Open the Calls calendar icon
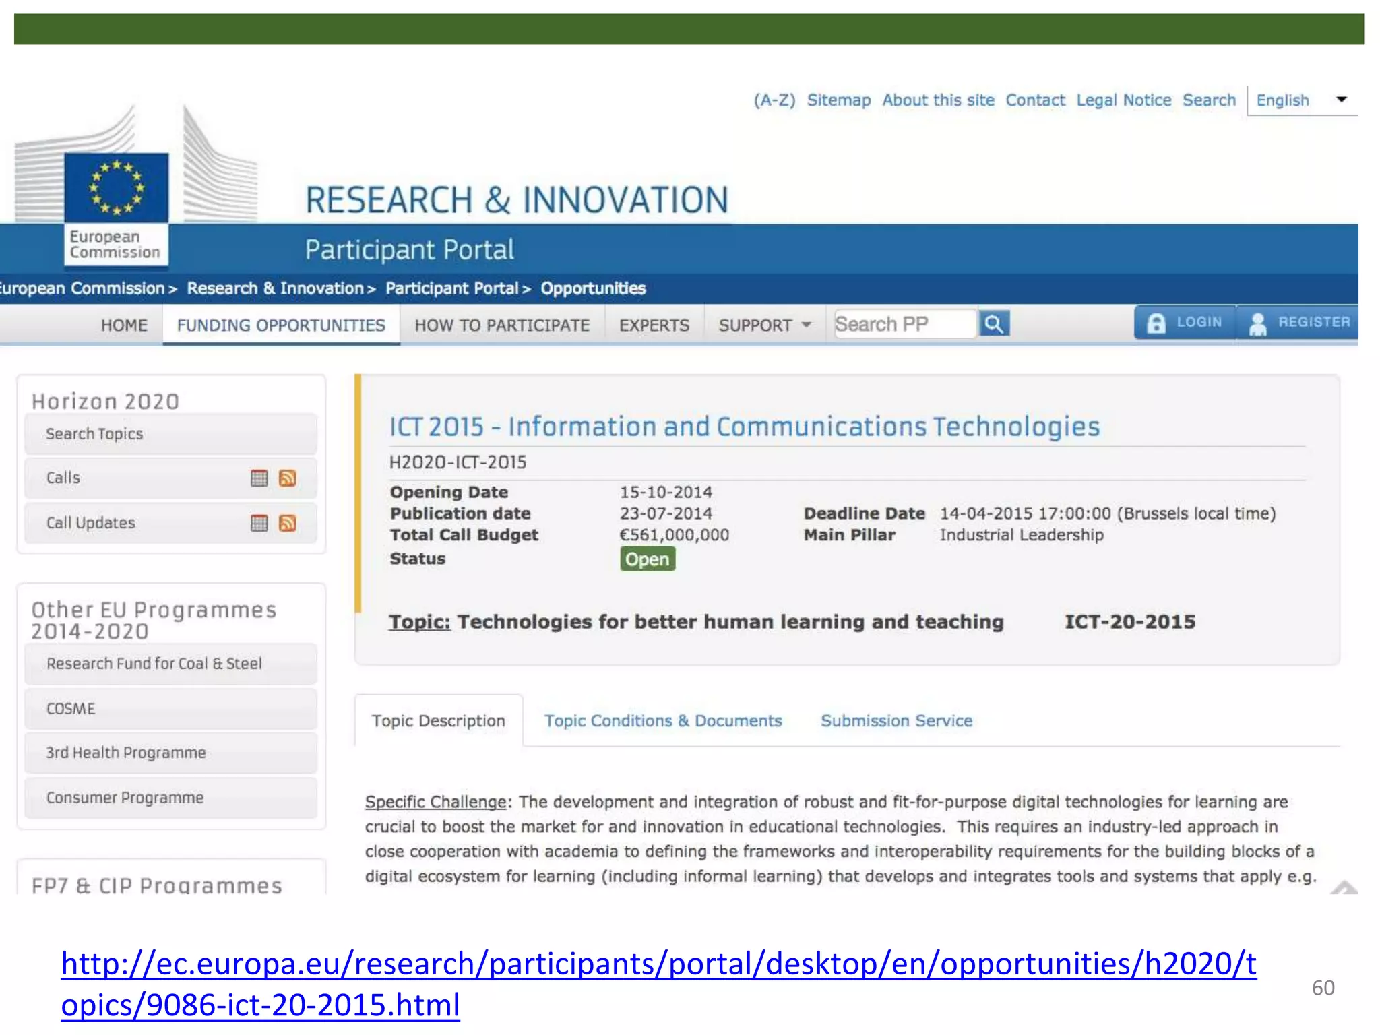 point(259,478)
